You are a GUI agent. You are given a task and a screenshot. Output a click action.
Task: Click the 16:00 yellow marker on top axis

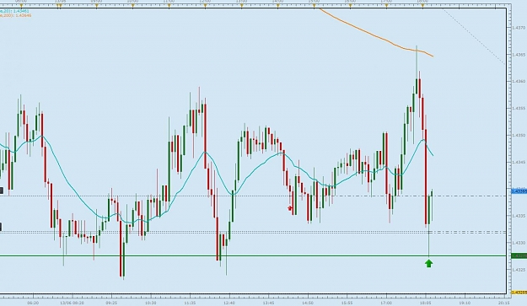pyautogui.click(x=350, y=6)
